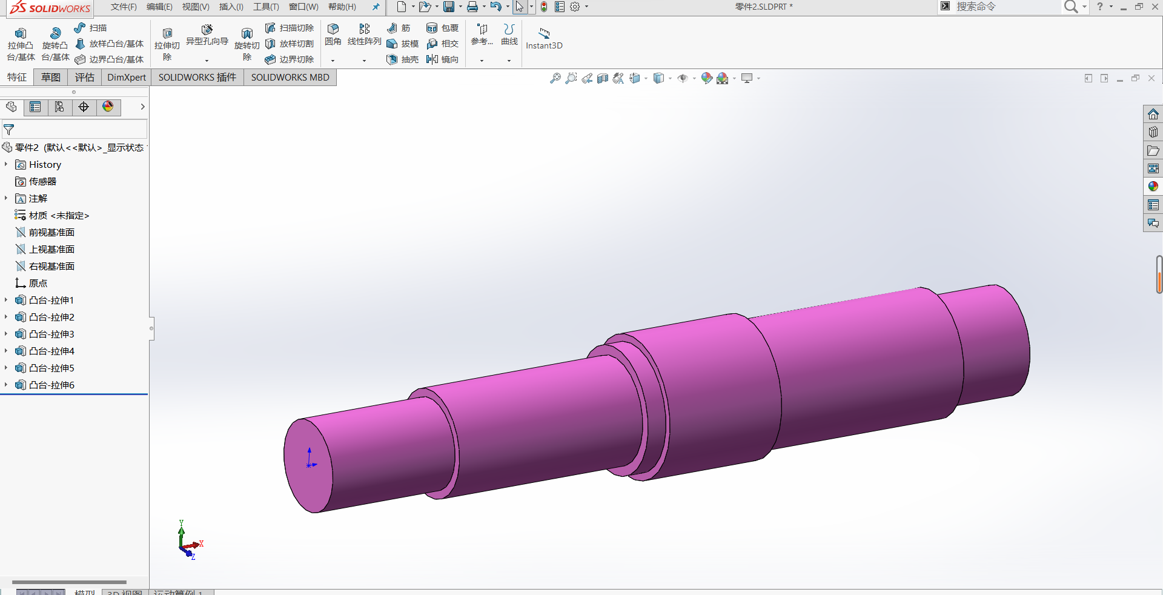Click the 旋转凸台/基体 revolve boss icon
The height and width of the screenshot is (595, 1163).
(55, 44)
